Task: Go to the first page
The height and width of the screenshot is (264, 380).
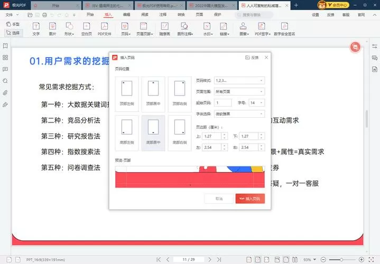Action: [x=159, y=259]
